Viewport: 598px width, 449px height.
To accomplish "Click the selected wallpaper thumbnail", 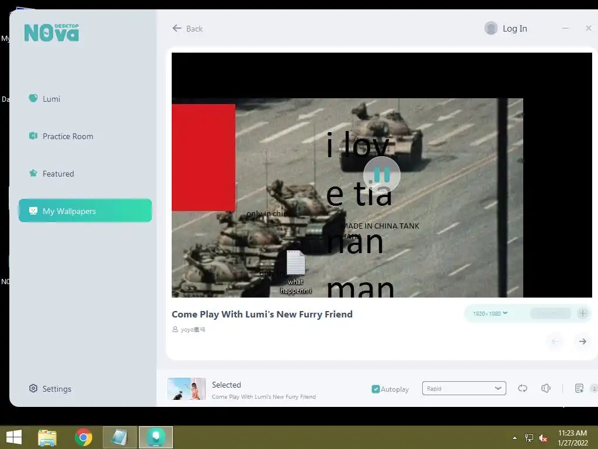I will click(x=186, y=389).
